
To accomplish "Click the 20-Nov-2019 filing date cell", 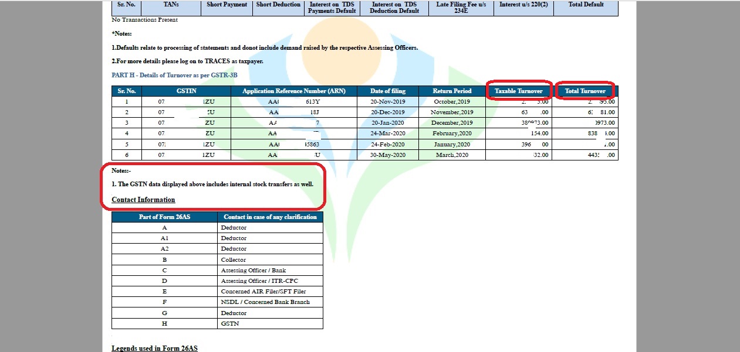I will 387,102.
